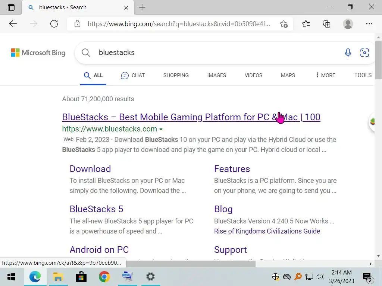
Task: Switch to the VIDEOS tab
Action: pyautogui.click(x=253, y=75)
